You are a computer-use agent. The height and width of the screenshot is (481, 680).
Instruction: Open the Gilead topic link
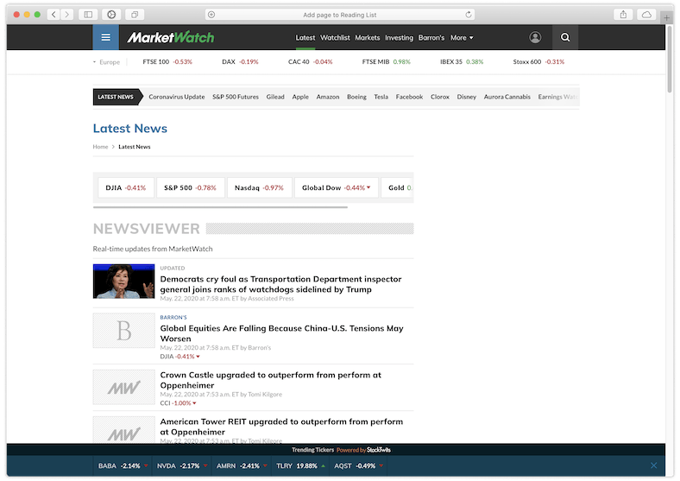point(275,97)
